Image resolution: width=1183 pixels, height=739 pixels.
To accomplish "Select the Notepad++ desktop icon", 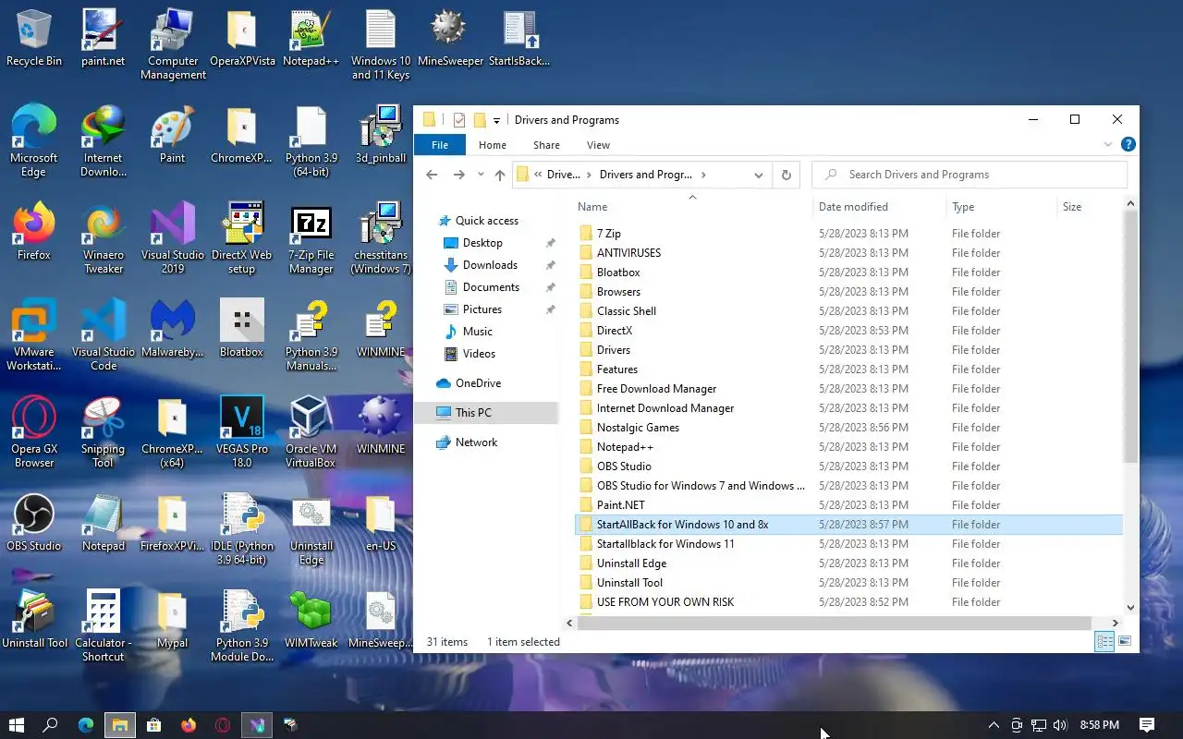I will (x=311, y=39).
